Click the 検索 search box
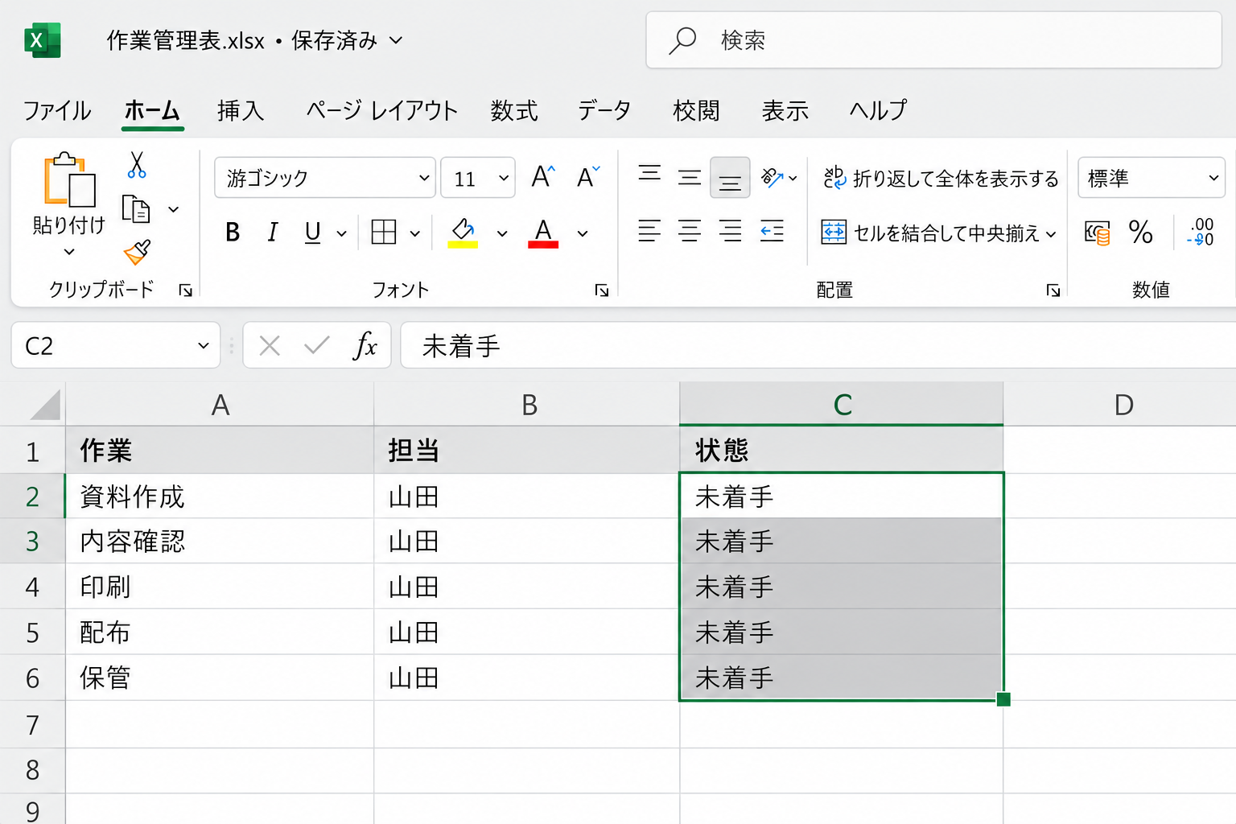Viewport: 1236px width, 824px height. pos(933,40)
